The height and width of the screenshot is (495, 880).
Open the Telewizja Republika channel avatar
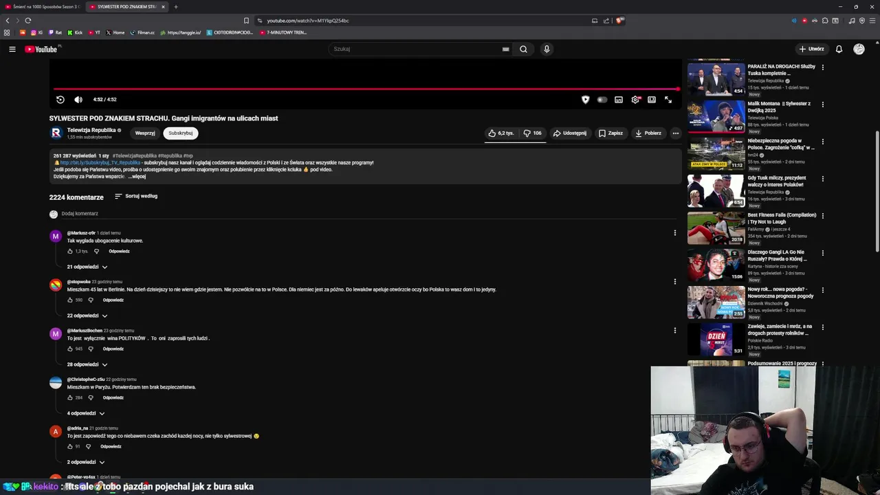click(56, 133)
